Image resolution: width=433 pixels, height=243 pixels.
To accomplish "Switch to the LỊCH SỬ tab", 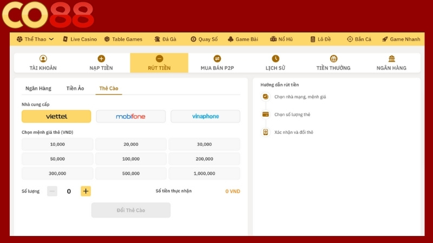I will click(275, 63).
